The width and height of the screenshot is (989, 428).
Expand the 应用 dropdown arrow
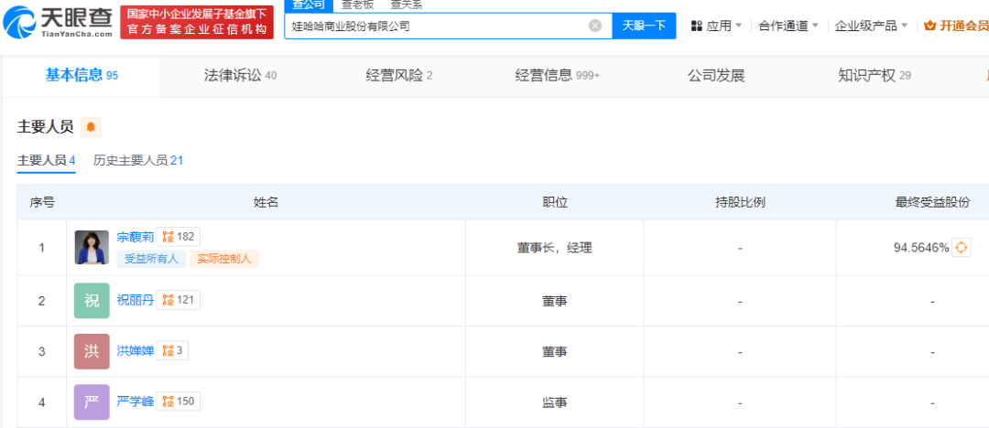point(739,26)
